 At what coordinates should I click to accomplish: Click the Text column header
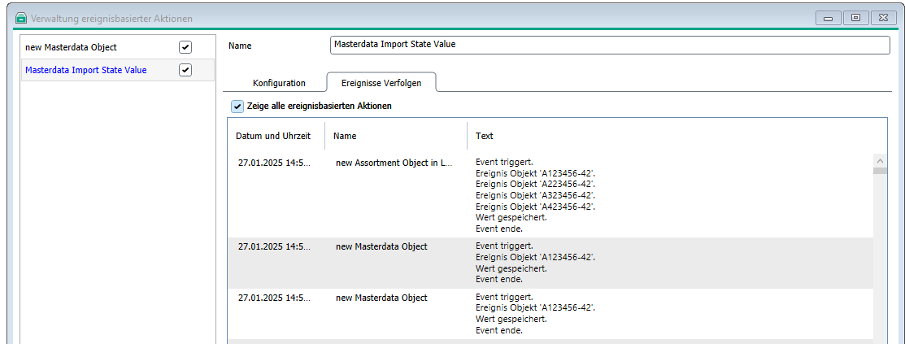tap(485, 136)
